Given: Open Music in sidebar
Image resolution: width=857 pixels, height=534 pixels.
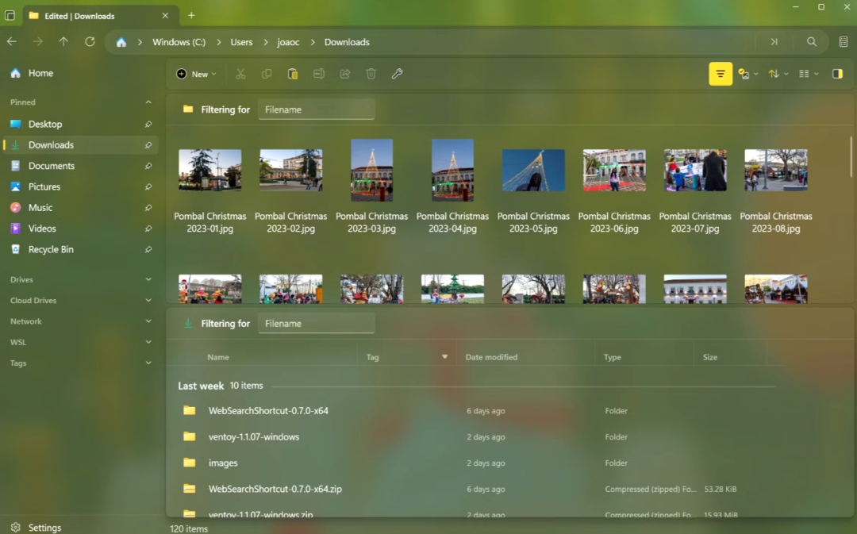Looking at the screenshot, I should pyautogui.click(x=80, y=208).
